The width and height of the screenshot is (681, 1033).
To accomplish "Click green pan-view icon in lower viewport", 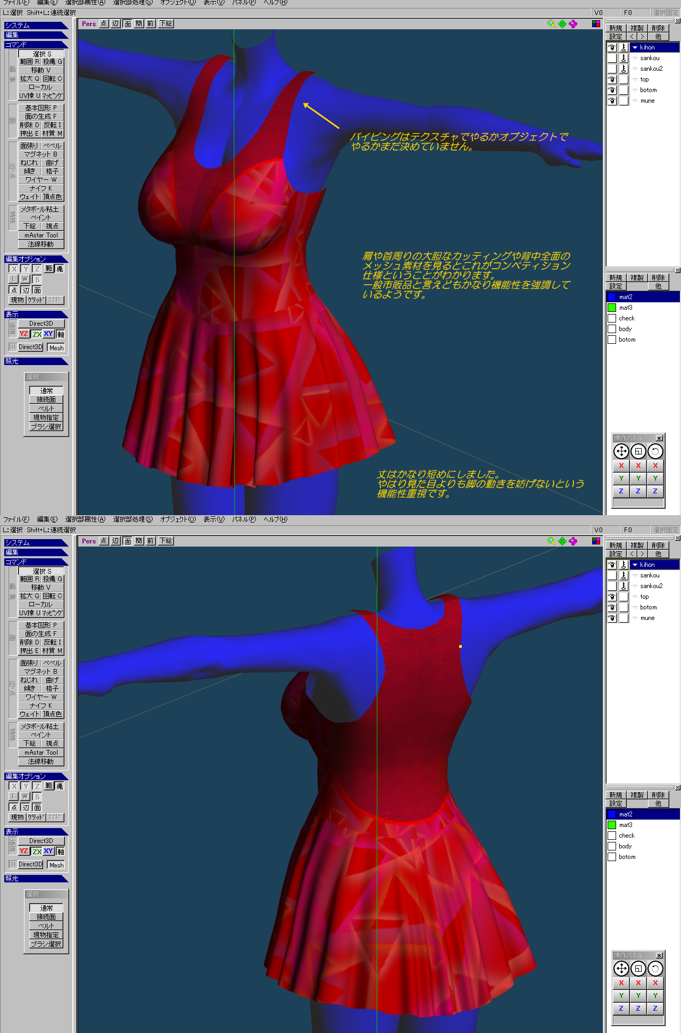I will pos(562,541).
